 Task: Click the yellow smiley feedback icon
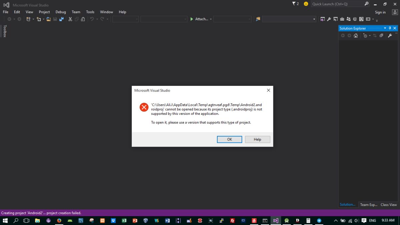point(306,4)
